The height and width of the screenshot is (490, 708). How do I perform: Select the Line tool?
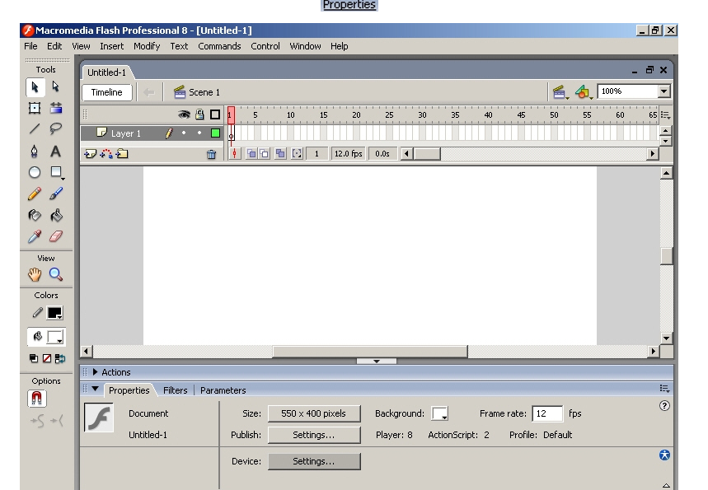[35, 129]
